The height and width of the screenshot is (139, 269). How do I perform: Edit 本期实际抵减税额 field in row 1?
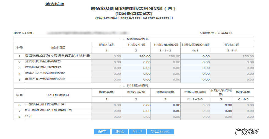click(195, 56)
